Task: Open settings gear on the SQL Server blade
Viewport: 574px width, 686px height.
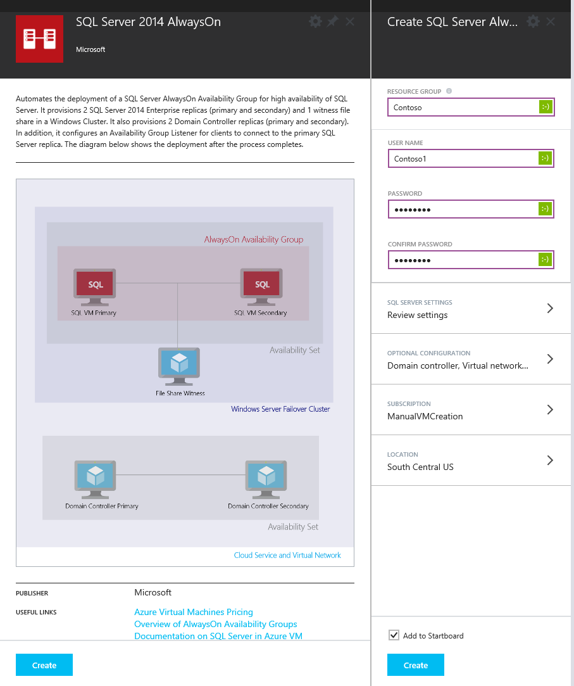Action: pos(315,21)
